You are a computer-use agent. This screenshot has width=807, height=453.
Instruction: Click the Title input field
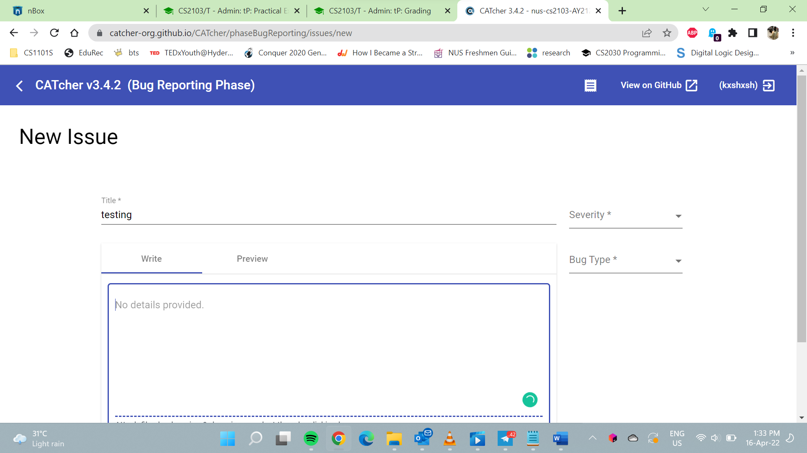pos(328,215)
